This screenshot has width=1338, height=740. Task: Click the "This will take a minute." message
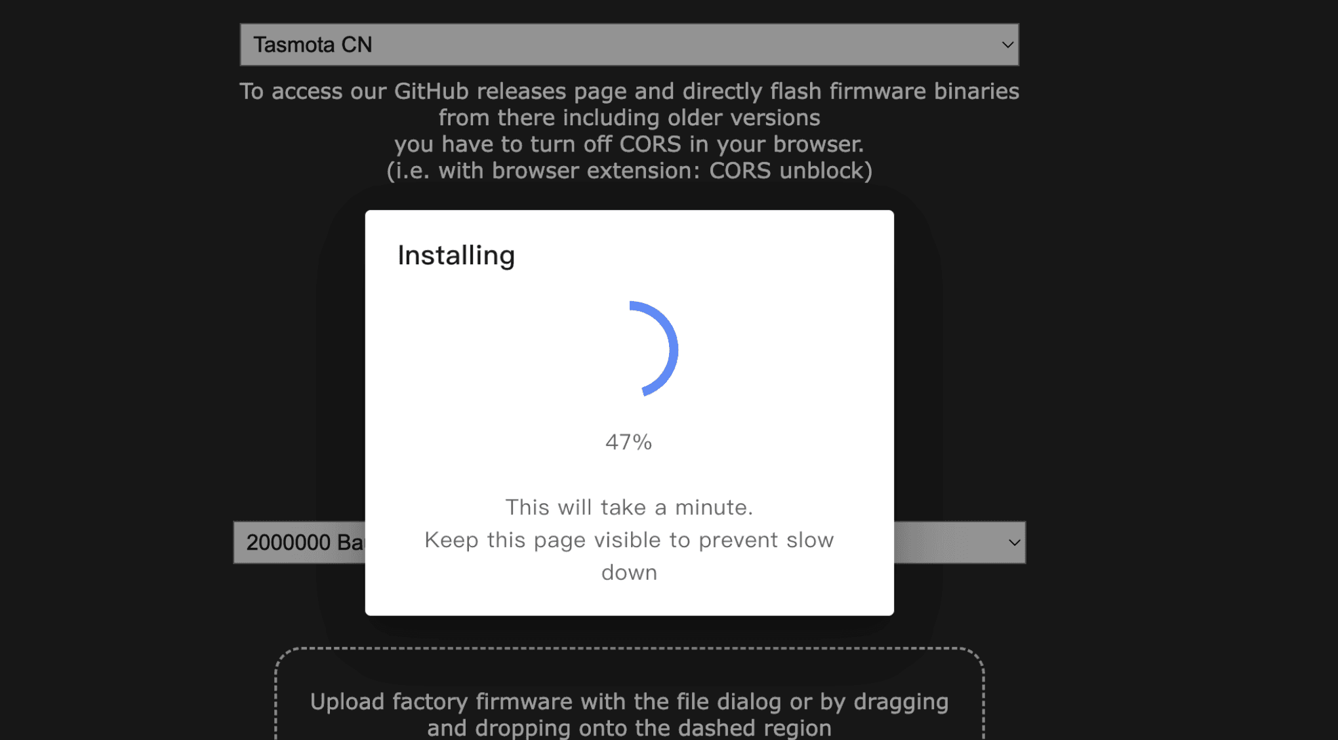(628, 507)
